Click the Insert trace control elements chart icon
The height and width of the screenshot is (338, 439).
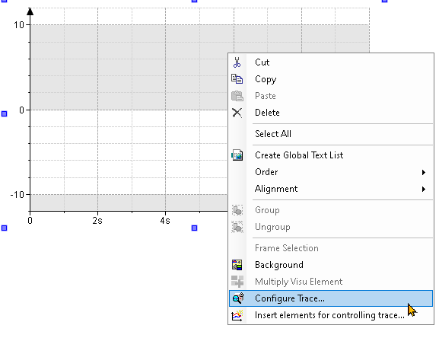pyautogui.click(x=237, y=315)
